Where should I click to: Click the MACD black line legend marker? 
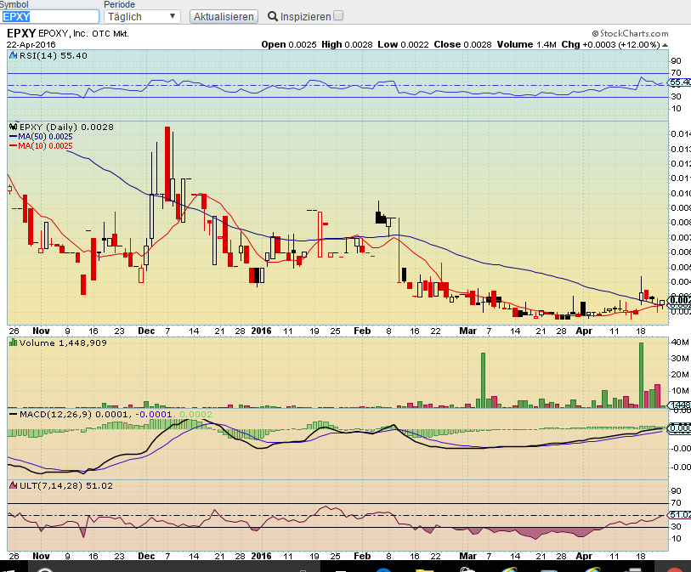[14, 414]
